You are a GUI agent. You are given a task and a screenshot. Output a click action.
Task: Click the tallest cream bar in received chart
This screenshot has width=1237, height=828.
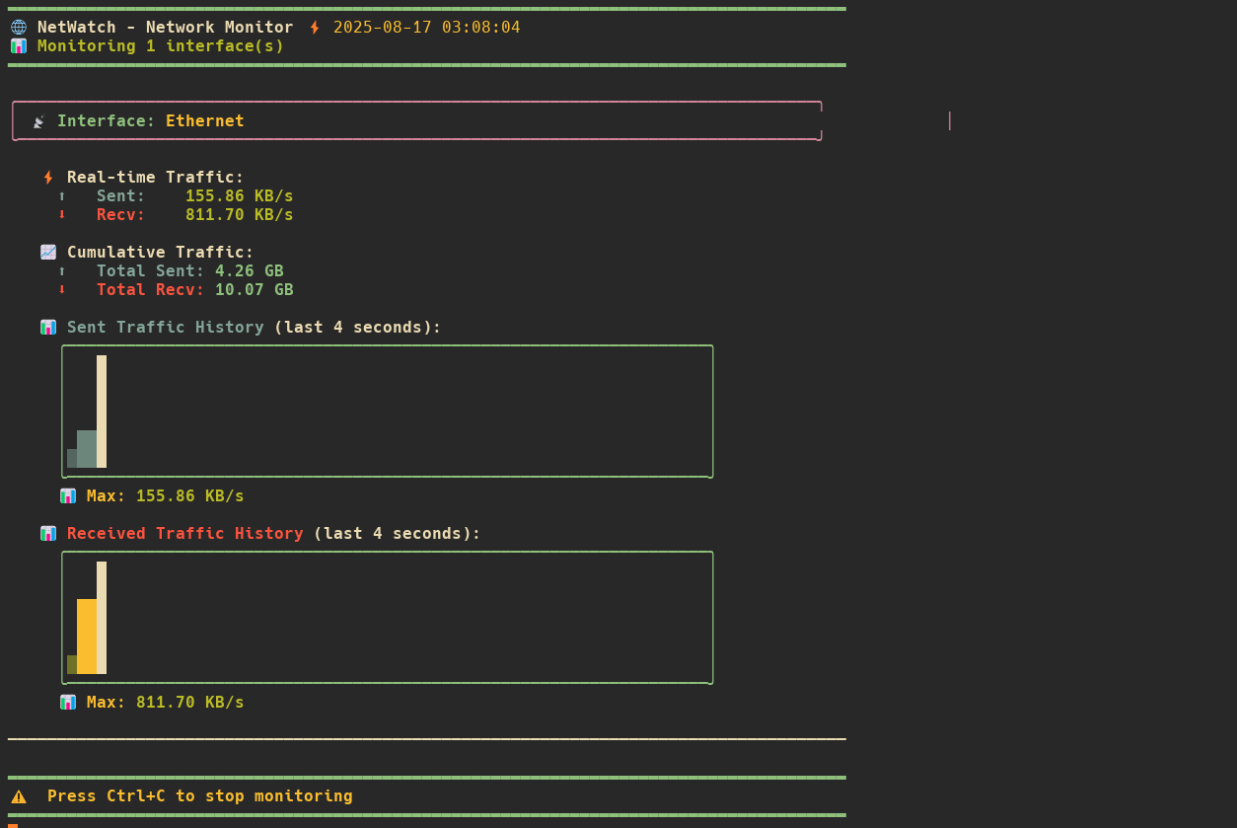point(101,617)
